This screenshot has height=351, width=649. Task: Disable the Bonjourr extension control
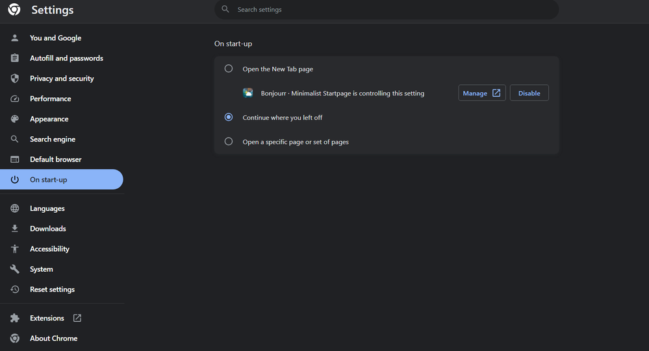click(529, 93)
